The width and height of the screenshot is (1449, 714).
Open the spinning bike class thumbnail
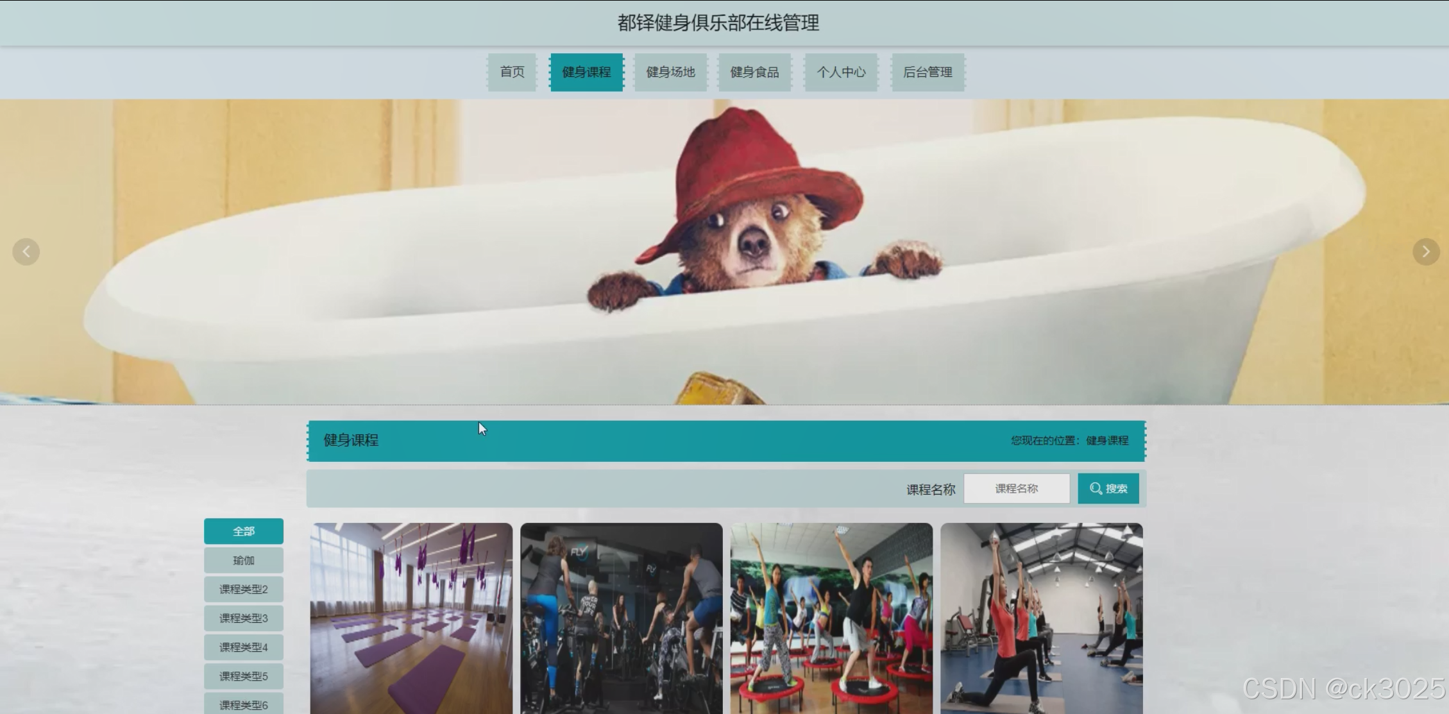pos(621,618)
